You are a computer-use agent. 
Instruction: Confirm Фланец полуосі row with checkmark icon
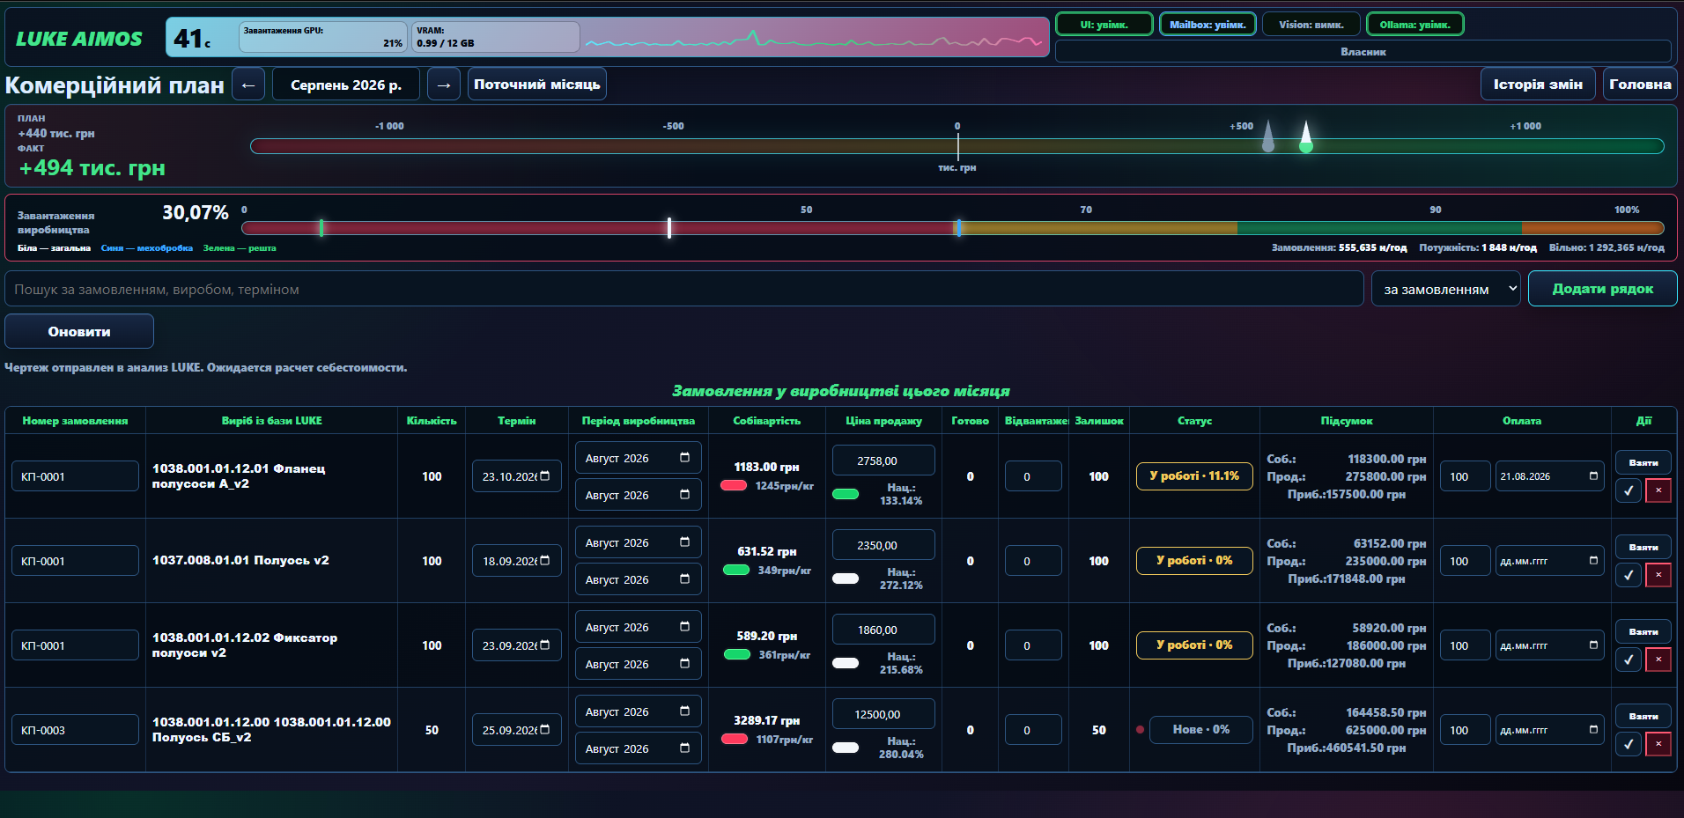click(1629, 490)
